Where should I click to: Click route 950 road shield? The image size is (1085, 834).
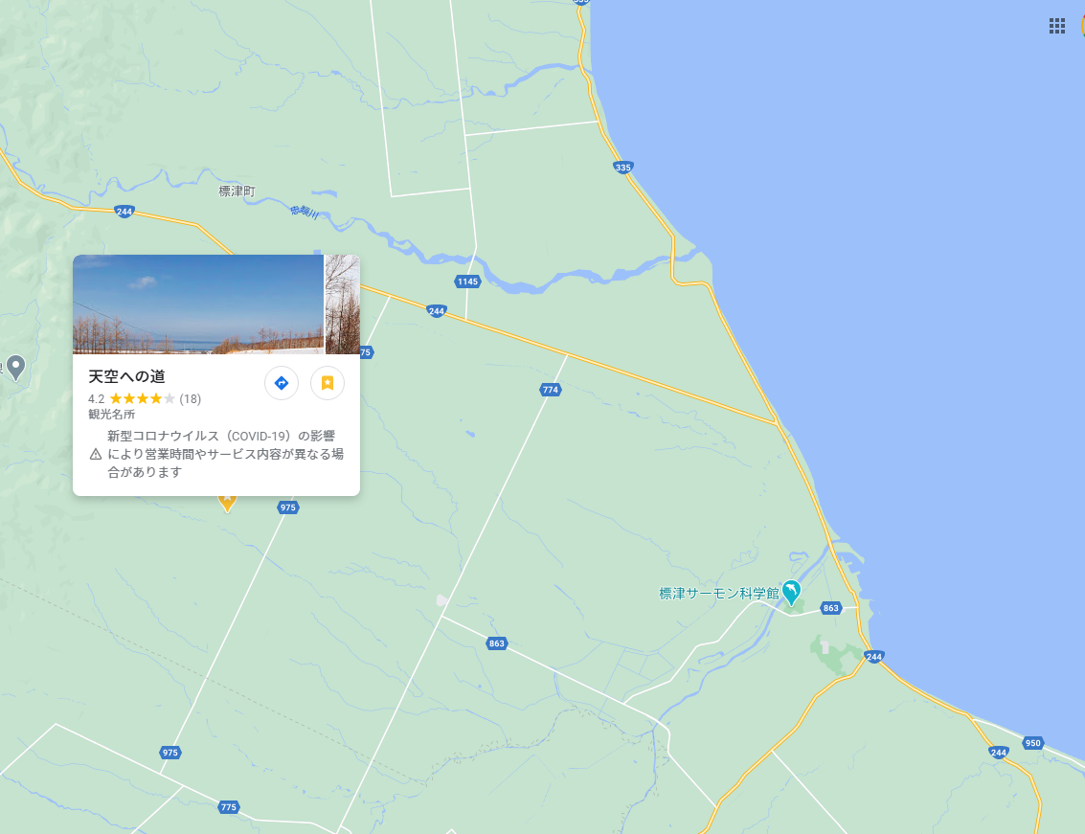tap(1032, 743)
